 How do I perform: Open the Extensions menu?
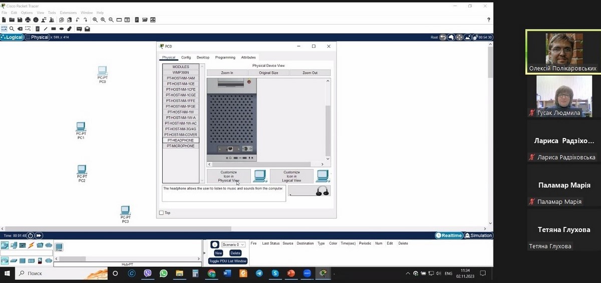[x=68, y=12]
